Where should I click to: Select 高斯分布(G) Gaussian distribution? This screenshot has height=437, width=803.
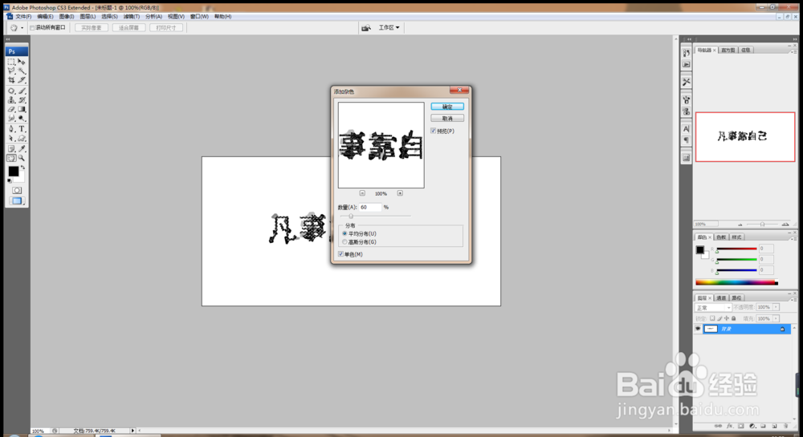click(x=344, y=242)
